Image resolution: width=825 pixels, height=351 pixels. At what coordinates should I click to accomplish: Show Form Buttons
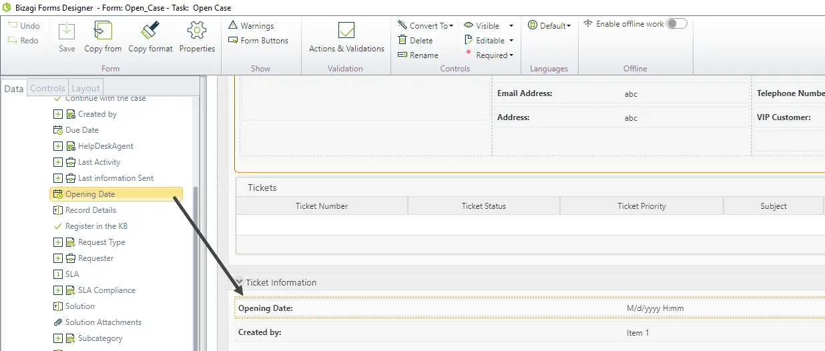(x=258, y=40)
